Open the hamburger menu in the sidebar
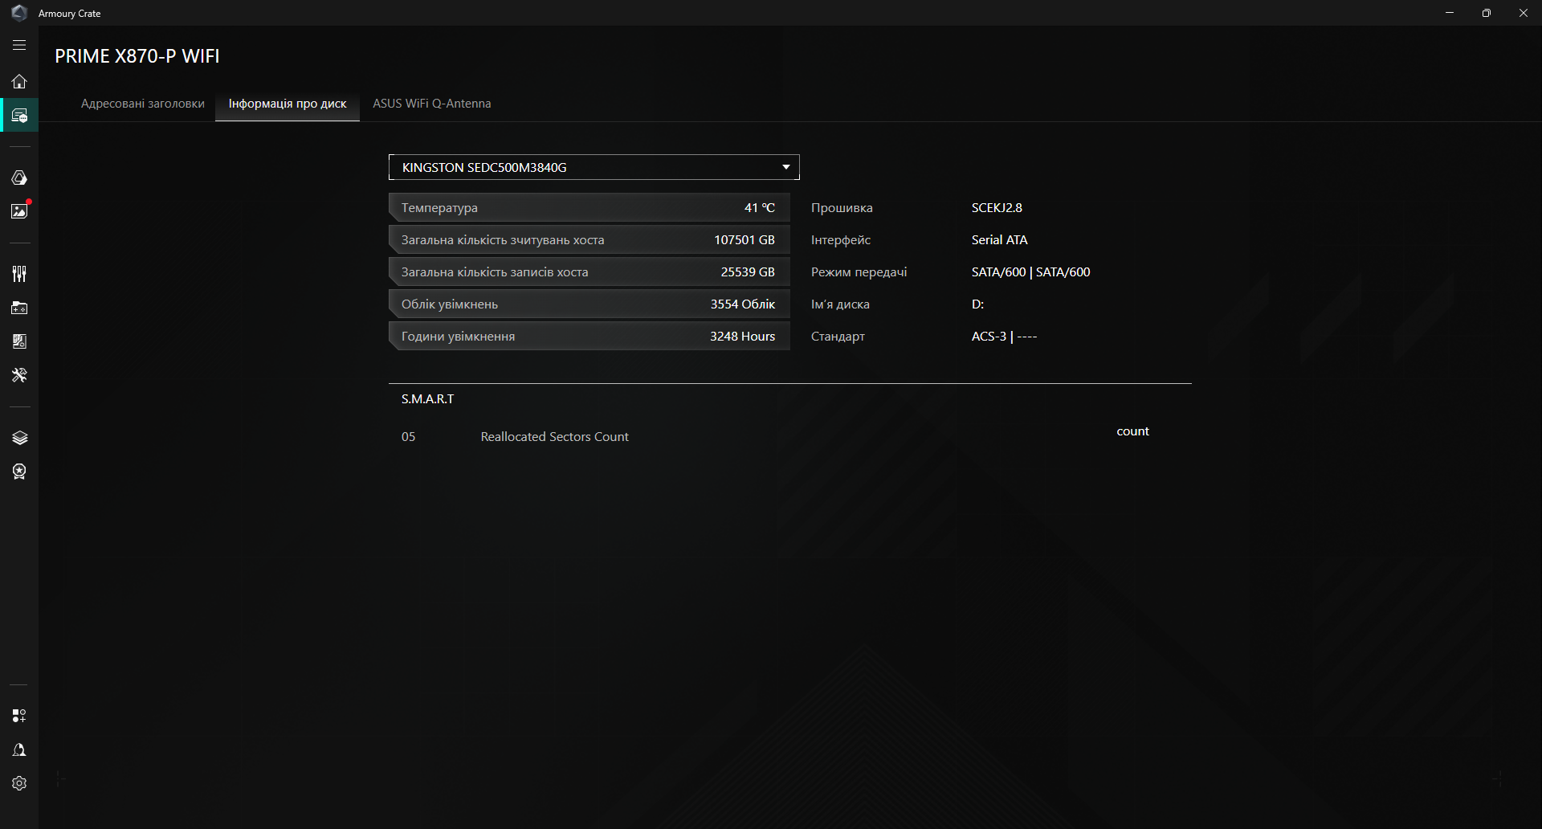The width and height of the screenshot is (1542, 829). click(x=19, y=46)
